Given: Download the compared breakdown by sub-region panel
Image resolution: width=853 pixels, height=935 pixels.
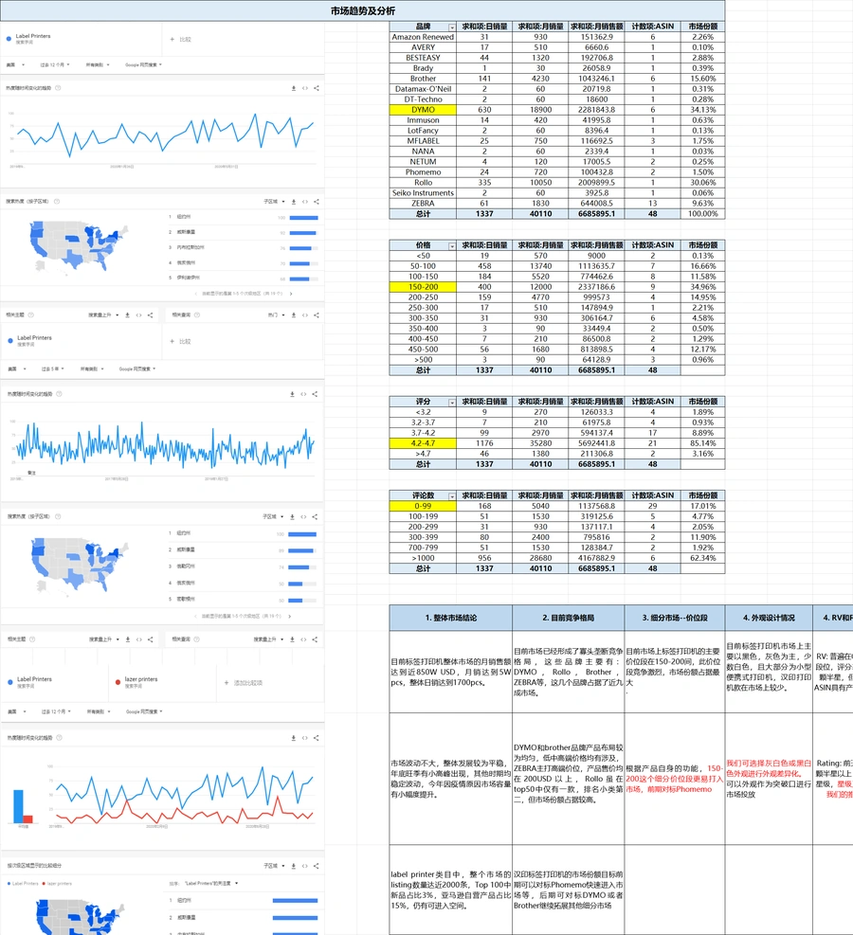Looking at the screenshot, I should click(294, 866).
